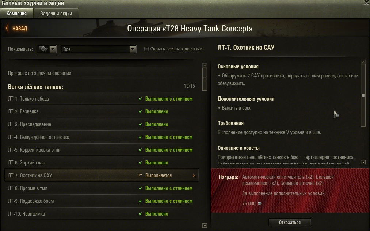Click the credits icon next to 75 000
370x231 pixels.
coord(259,203)
